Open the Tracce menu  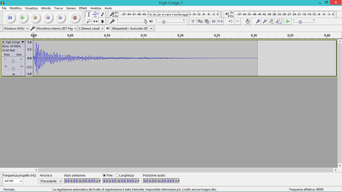tap(59, 8)
